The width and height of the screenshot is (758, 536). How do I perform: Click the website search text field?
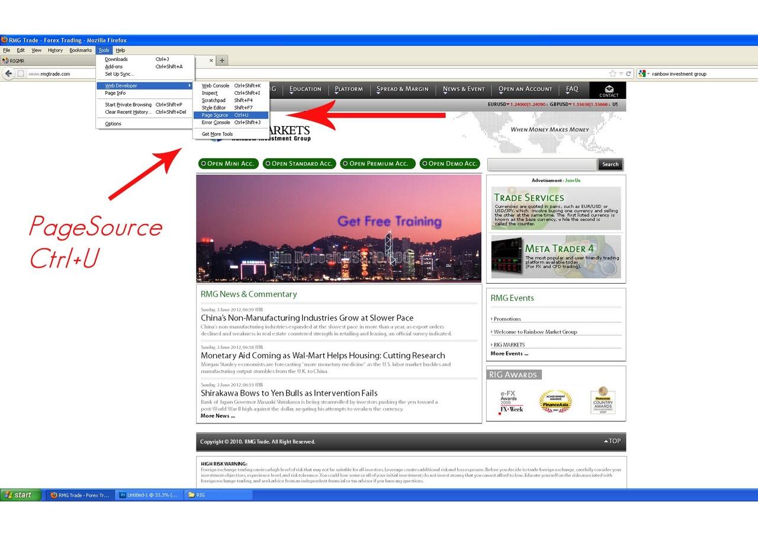pyautogui.click(x=541, y=164)
